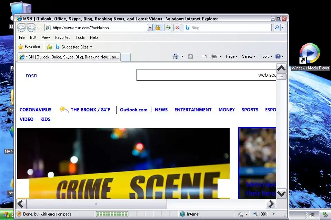
Task: Click the msn.com address bar URL
Action: (x=81, y=28)
